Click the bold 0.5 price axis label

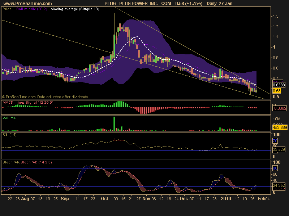click(276, 97)
